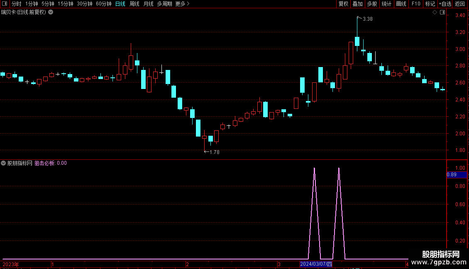Expand the 更多 periods menu
469x269 pixels.
pyautogui.click(x=183, y=4)
